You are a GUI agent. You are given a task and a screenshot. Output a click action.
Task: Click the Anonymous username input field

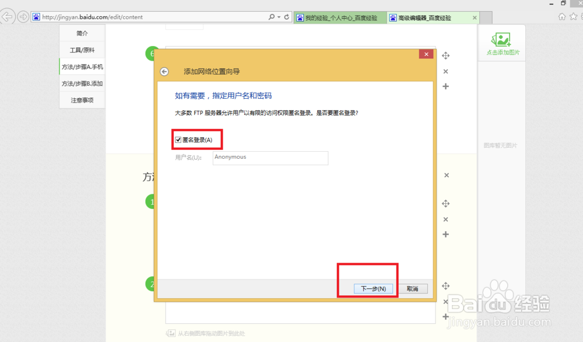click(270, 158)
